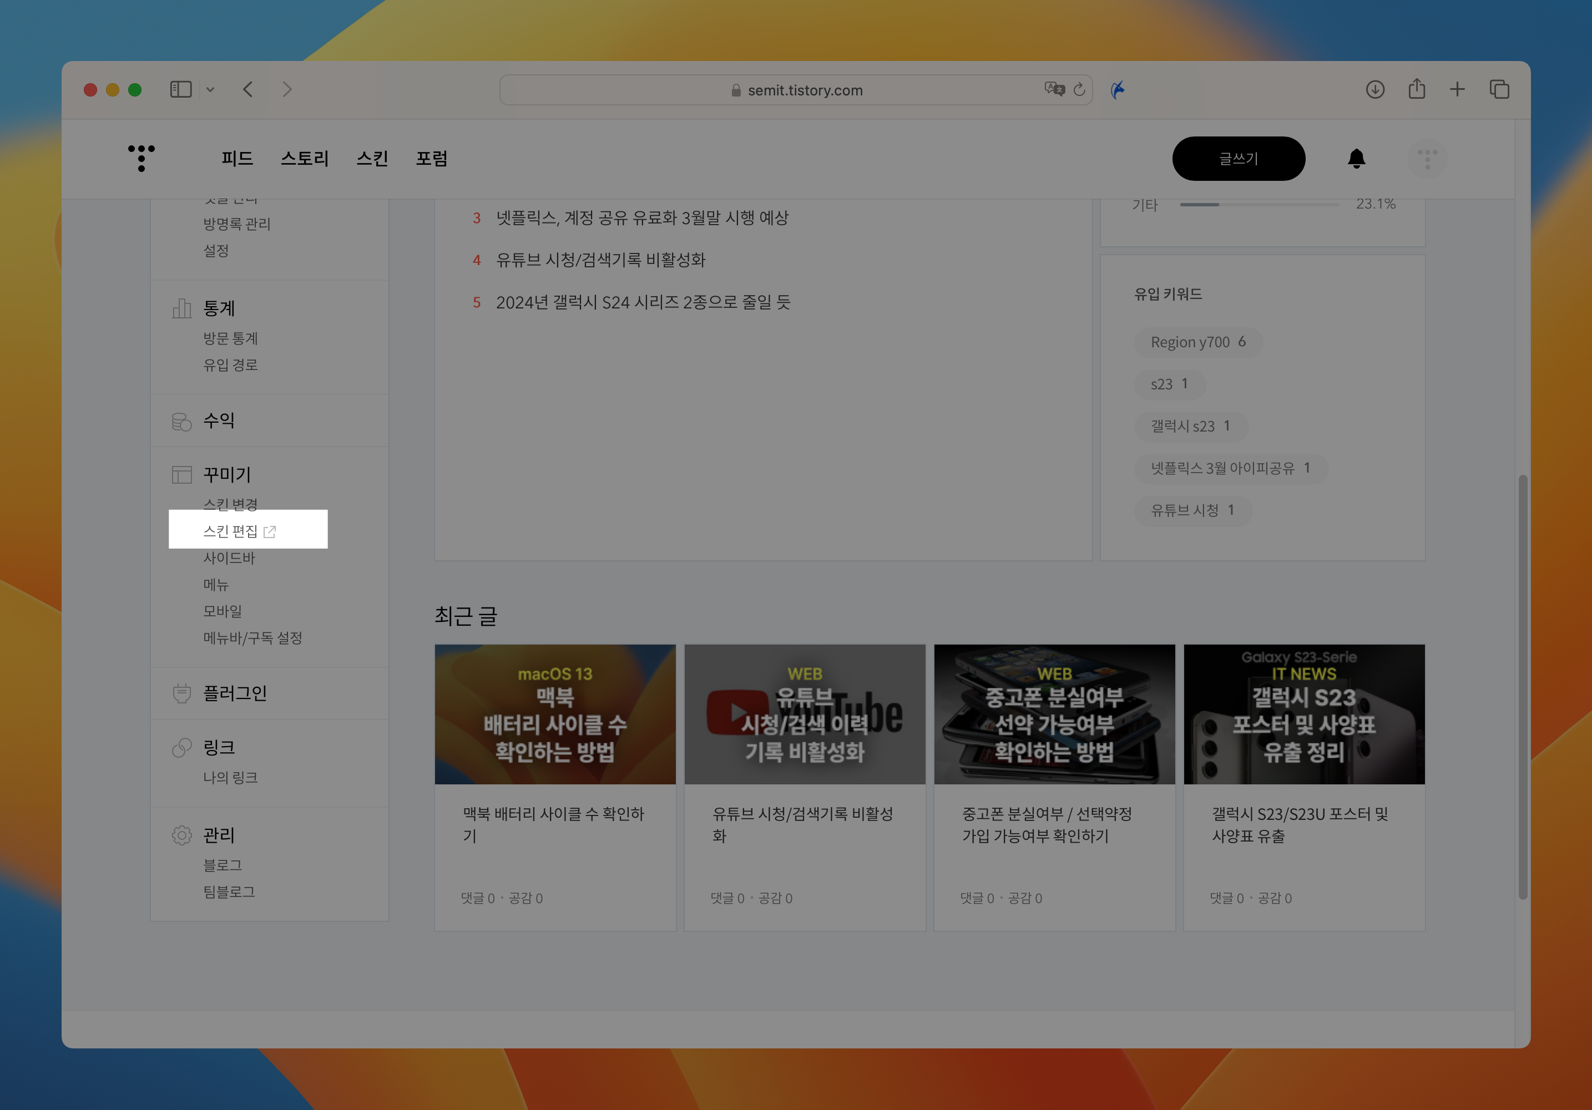Open a new tab with plus icon
The width and height of the screenshot is (1592, 1110).
click(x=1458, y=89)
